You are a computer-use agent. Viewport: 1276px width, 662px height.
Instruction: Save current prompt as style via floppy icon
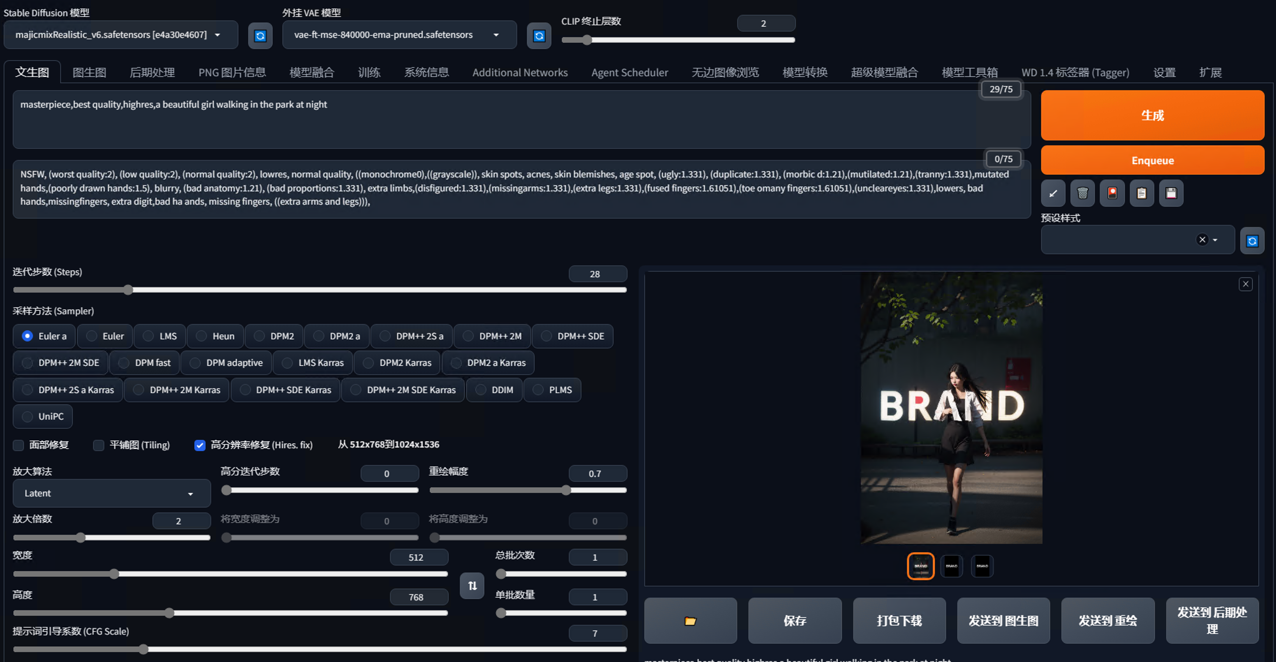pyautogui.click(x=1171, y=193)
